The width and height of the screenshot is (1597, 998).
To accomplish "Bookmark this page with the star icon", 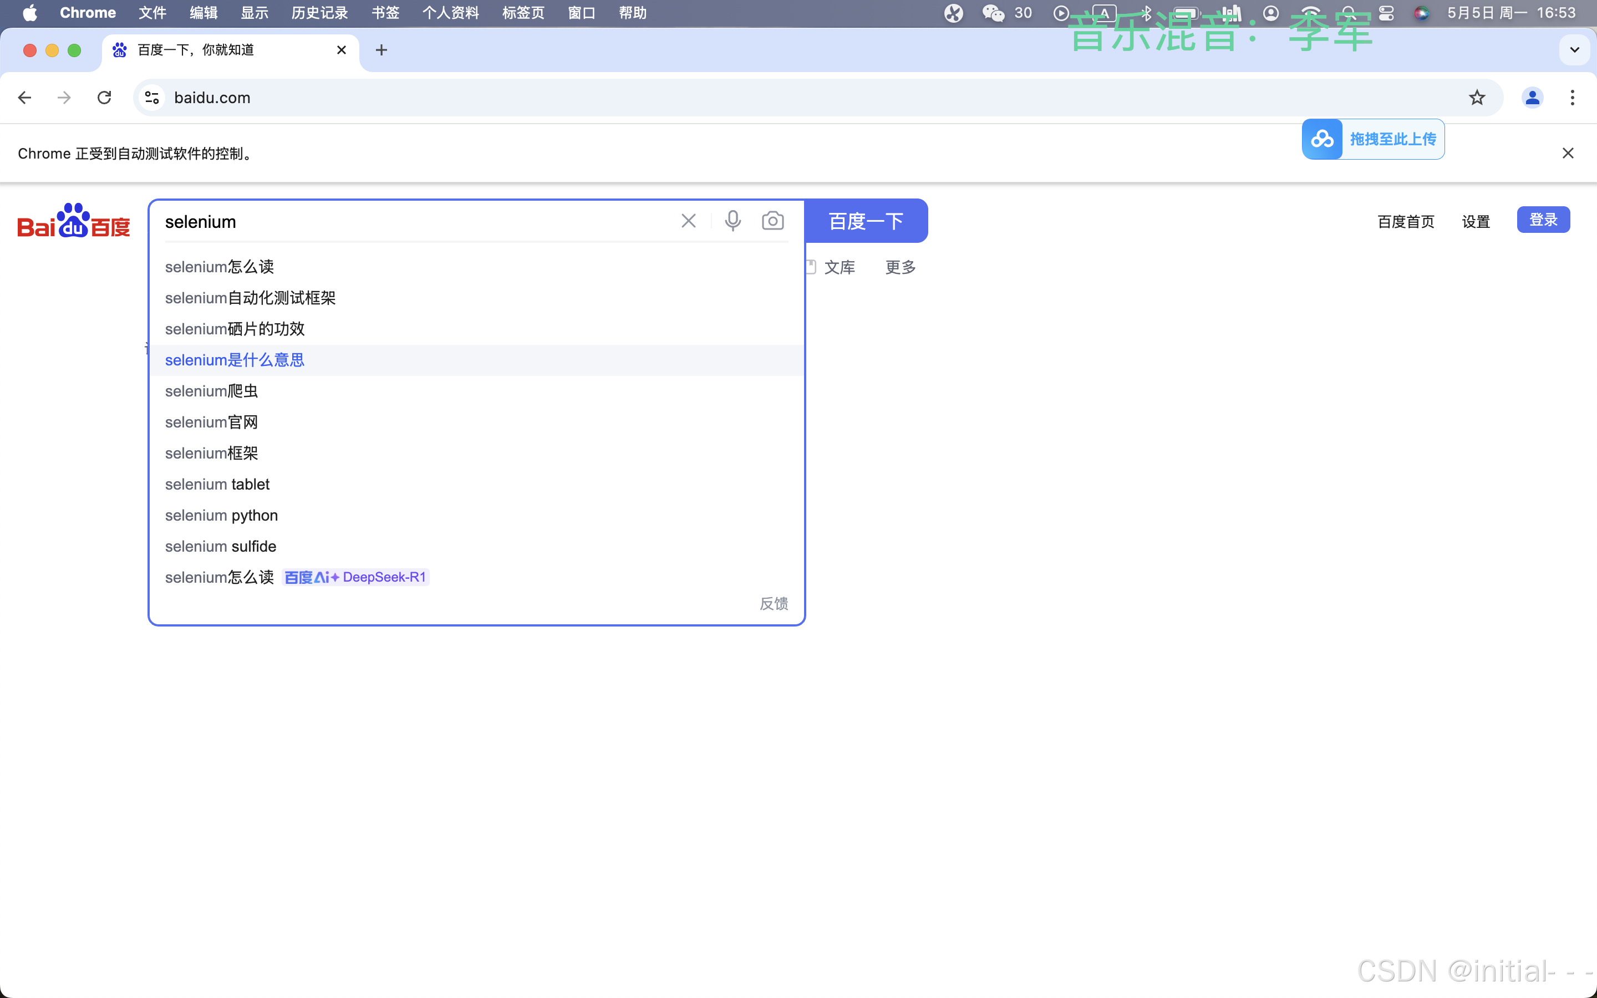I will (x=1477, y=98).
